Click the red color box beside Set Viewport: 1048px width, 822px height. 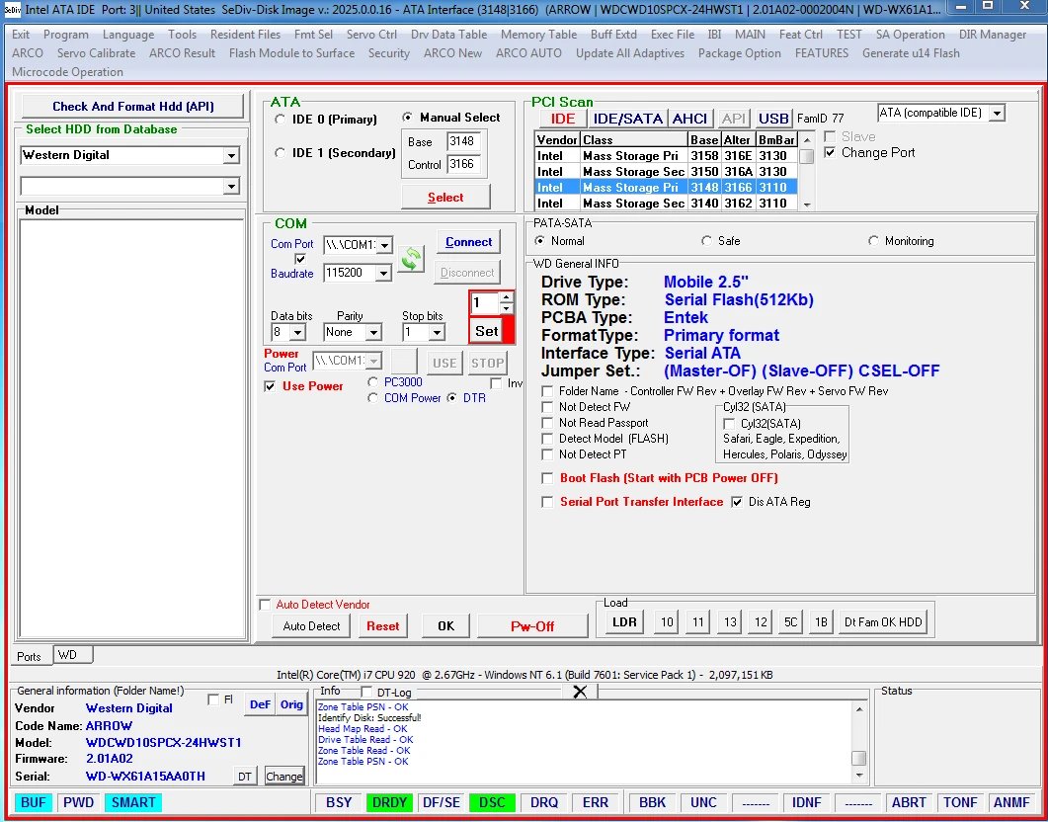[508, 331]
